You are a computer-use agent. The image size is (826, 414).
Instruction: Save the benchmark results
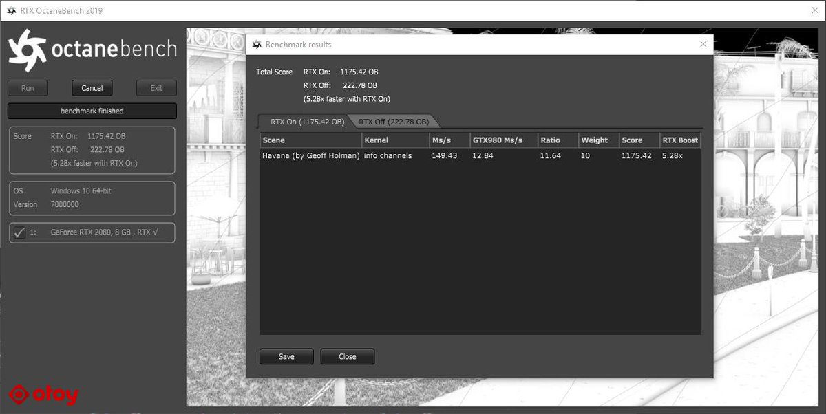286,356
